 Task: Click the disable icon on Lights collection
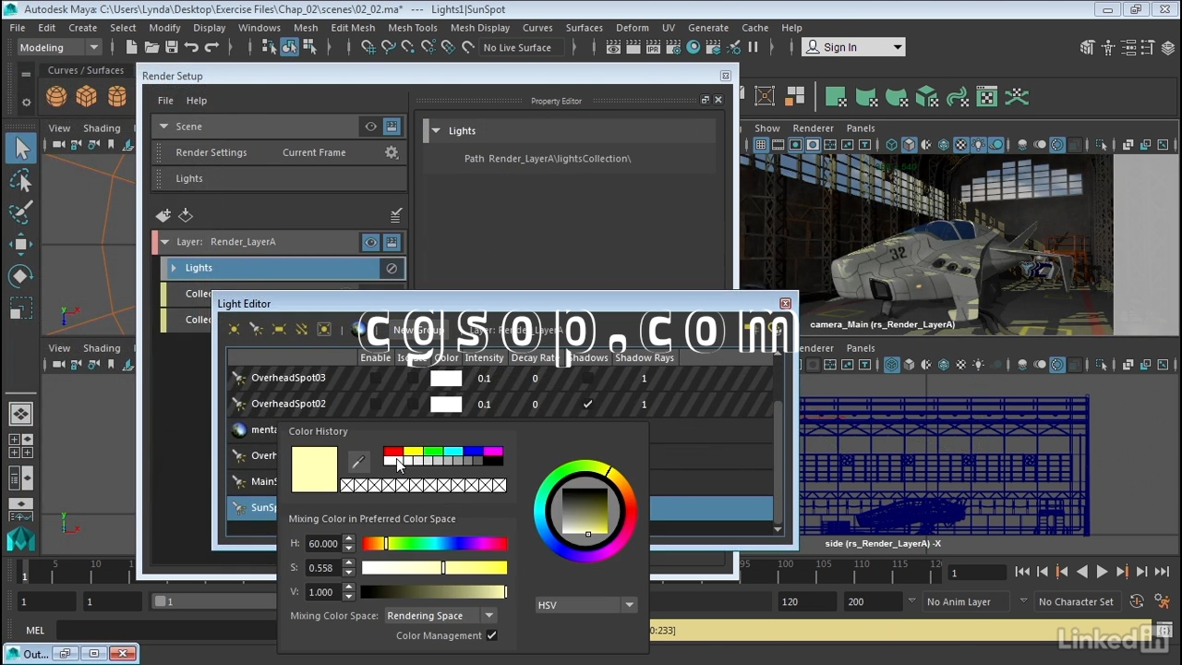coord(392,268)
